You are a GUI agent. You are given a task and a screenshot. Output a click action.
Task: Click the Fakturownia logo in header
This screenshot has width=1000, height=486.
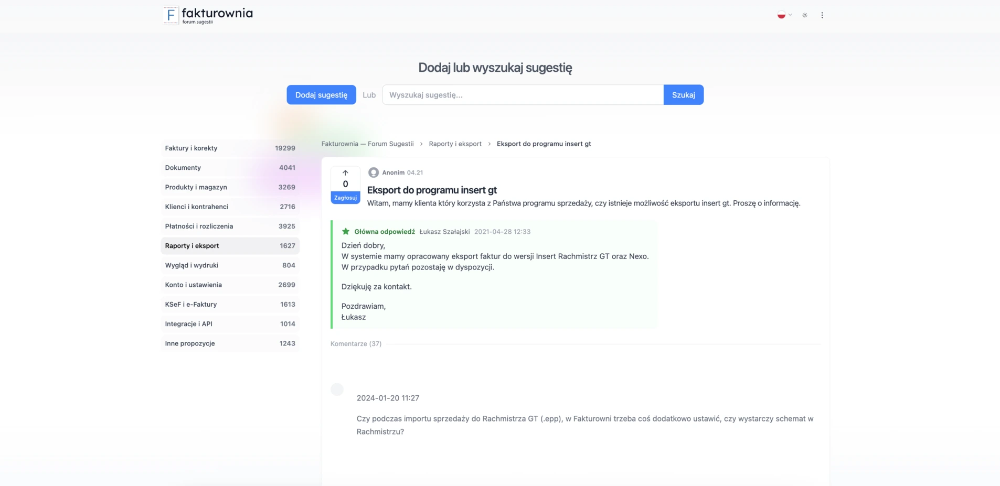point(208,15)
